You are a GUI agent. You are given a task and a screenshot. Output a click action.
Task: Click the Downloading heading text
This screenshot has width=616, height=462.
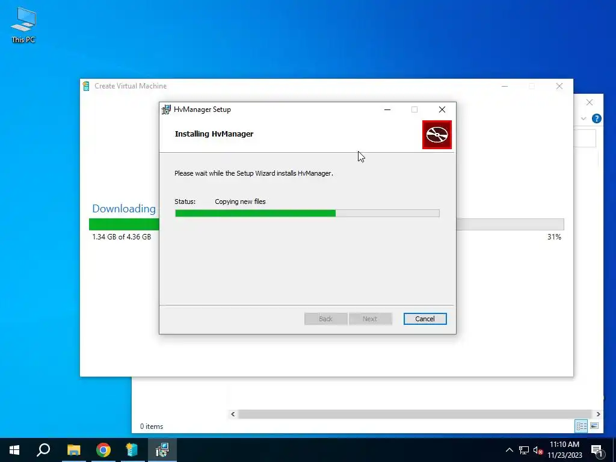click(124, 209)
